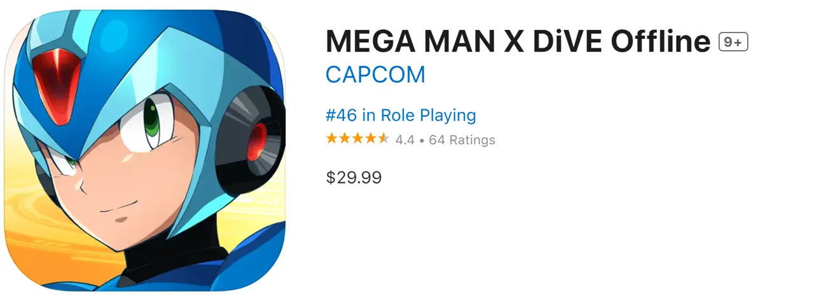Click the first orange rating star
This screenshot has height=303, width=814.
[332, 138]
